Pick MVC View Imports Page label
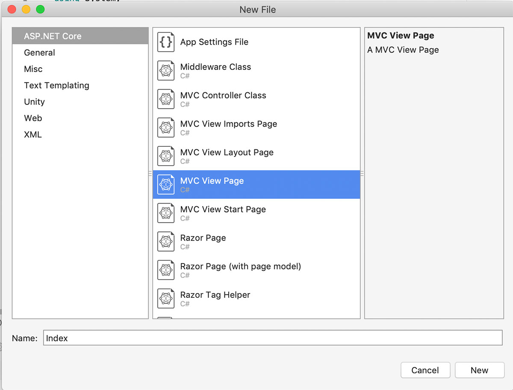The height and width of the screenshot is (390, 513). pos(229,124)
